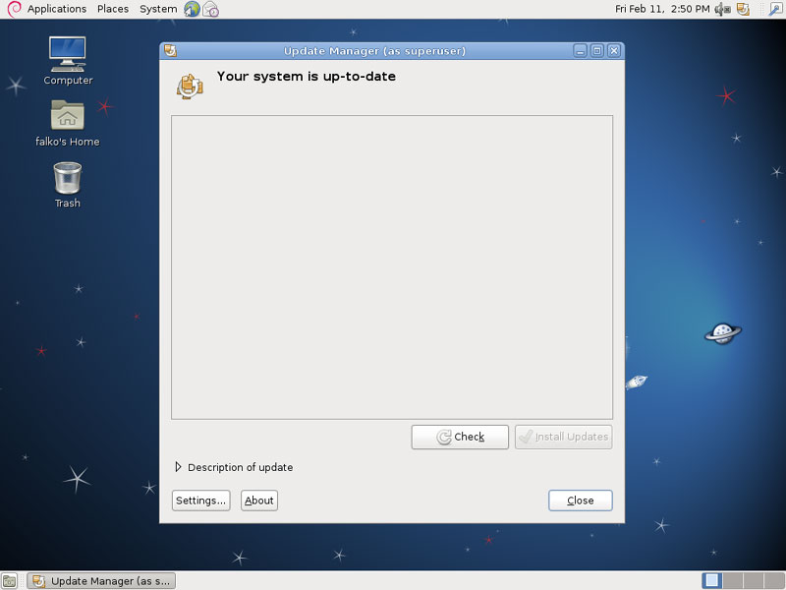Open the Places menu
This screenshot has width=786, height=590.
point(113,9)
